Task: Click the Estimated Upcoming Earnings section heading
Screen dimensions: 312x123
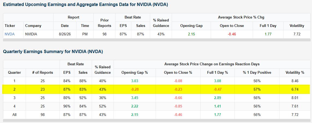Action: pos(85,5)
